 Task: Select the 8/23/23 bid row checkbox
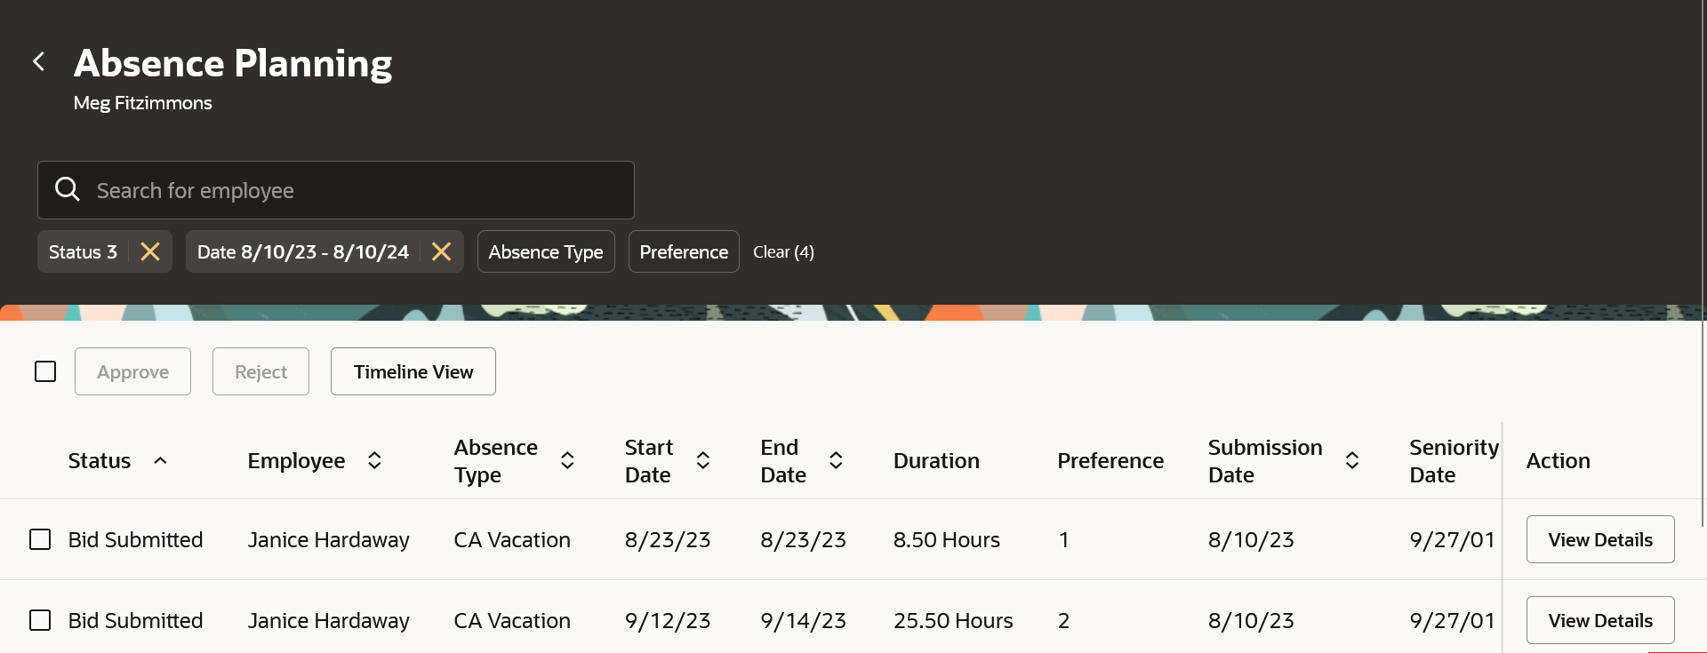point(40,539)
